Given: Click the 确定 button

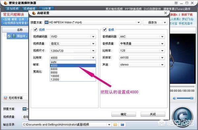Looking at the screenshot, I should click(x=123, y=114).
